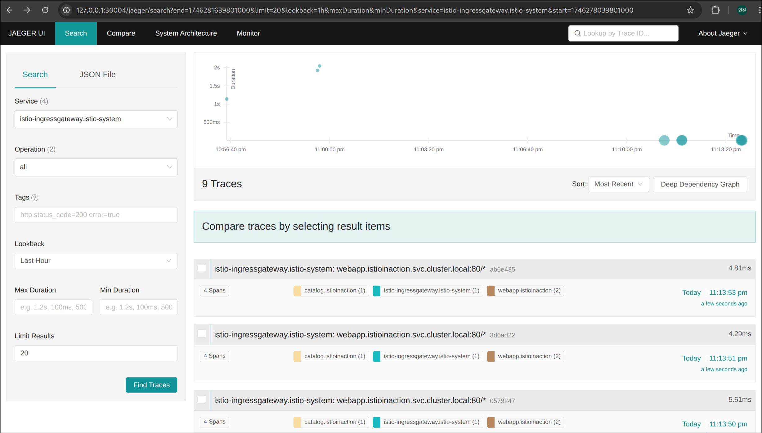Click webapp.istioinaction (2) tag in trace ab6e435

[525, 291]
